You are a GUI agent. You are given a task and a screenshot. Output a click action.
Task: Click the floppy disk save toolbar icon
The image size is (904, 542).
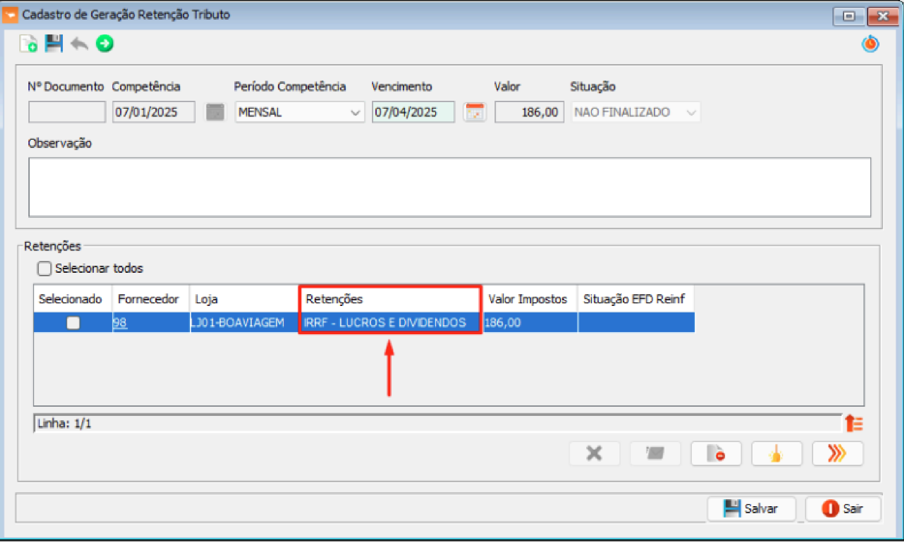coord(54,44)
